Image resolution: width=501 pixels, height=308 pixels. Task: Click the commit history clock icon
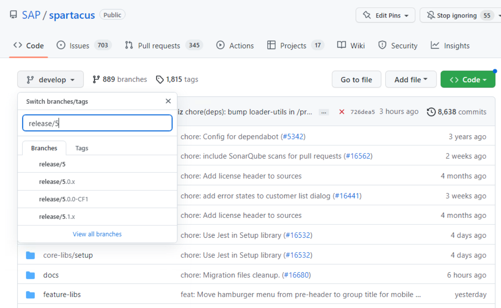click(x=431, y=112)
